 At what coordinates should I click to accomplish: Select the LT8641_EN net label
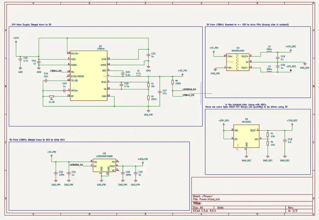tap(188, 94)
